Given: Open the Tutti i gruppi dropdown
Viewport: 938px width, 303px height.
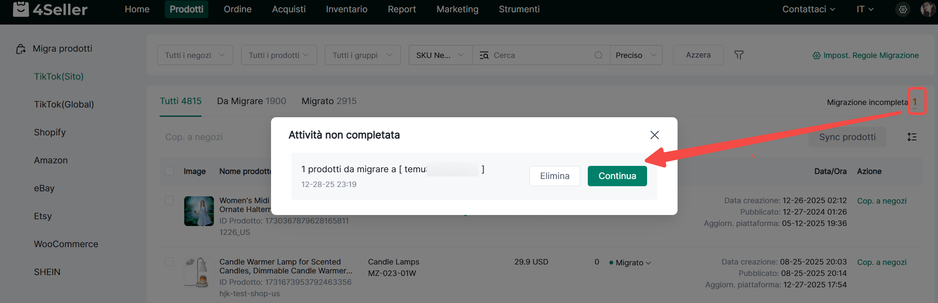Looking at the screenshot, I should (362, 55).
